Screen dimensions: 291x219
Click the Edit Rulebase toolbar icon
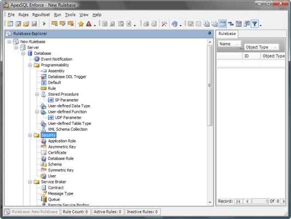click(x=18, y=24)
